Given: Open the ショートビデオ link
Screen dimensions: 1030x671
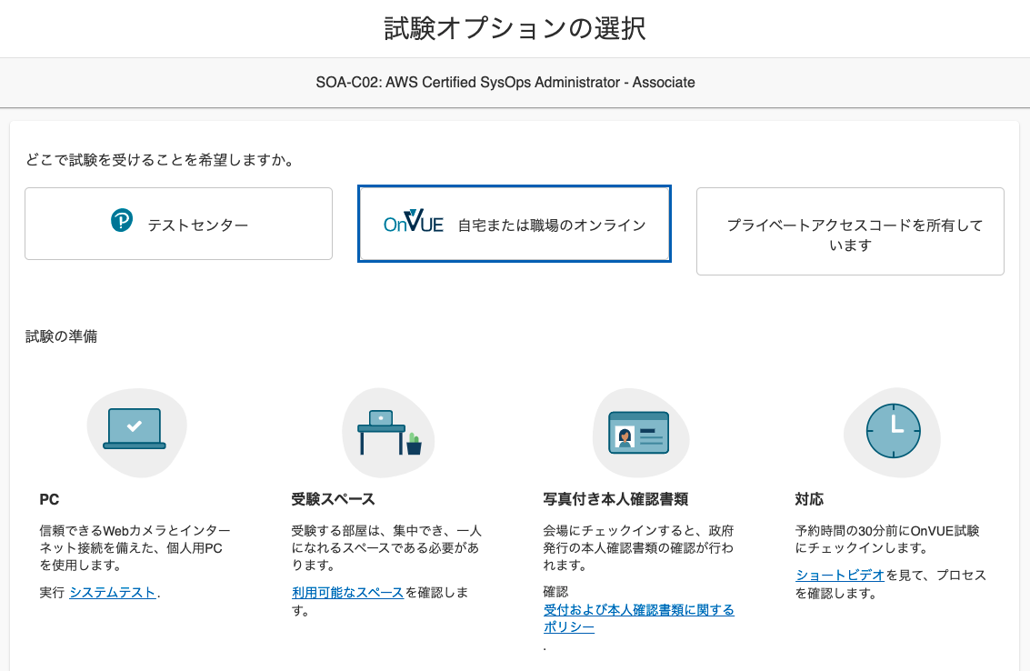Looking at the screenshot, I should tap(840, 575).
